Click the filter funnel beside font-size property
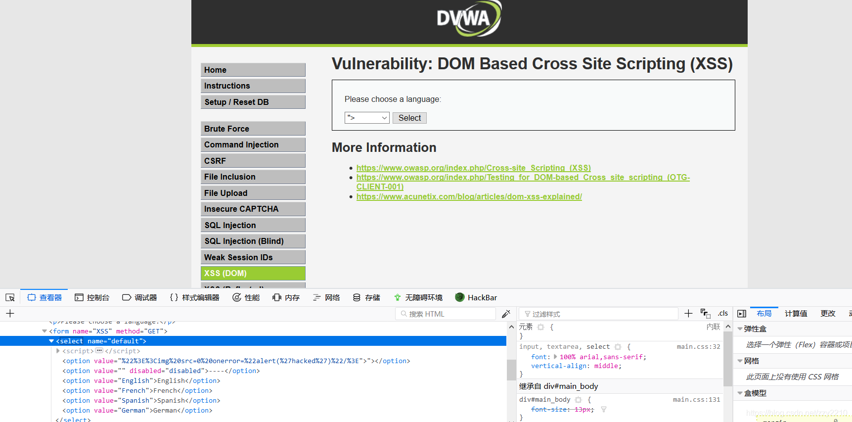852x422 pixels. (x=604, y=410)
